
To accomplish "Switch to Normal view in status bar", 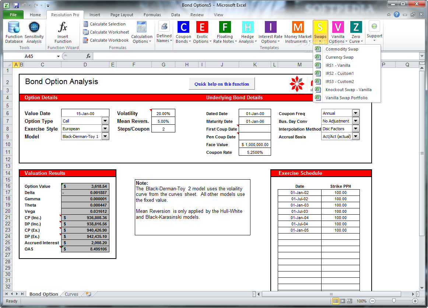I will 336,301.
